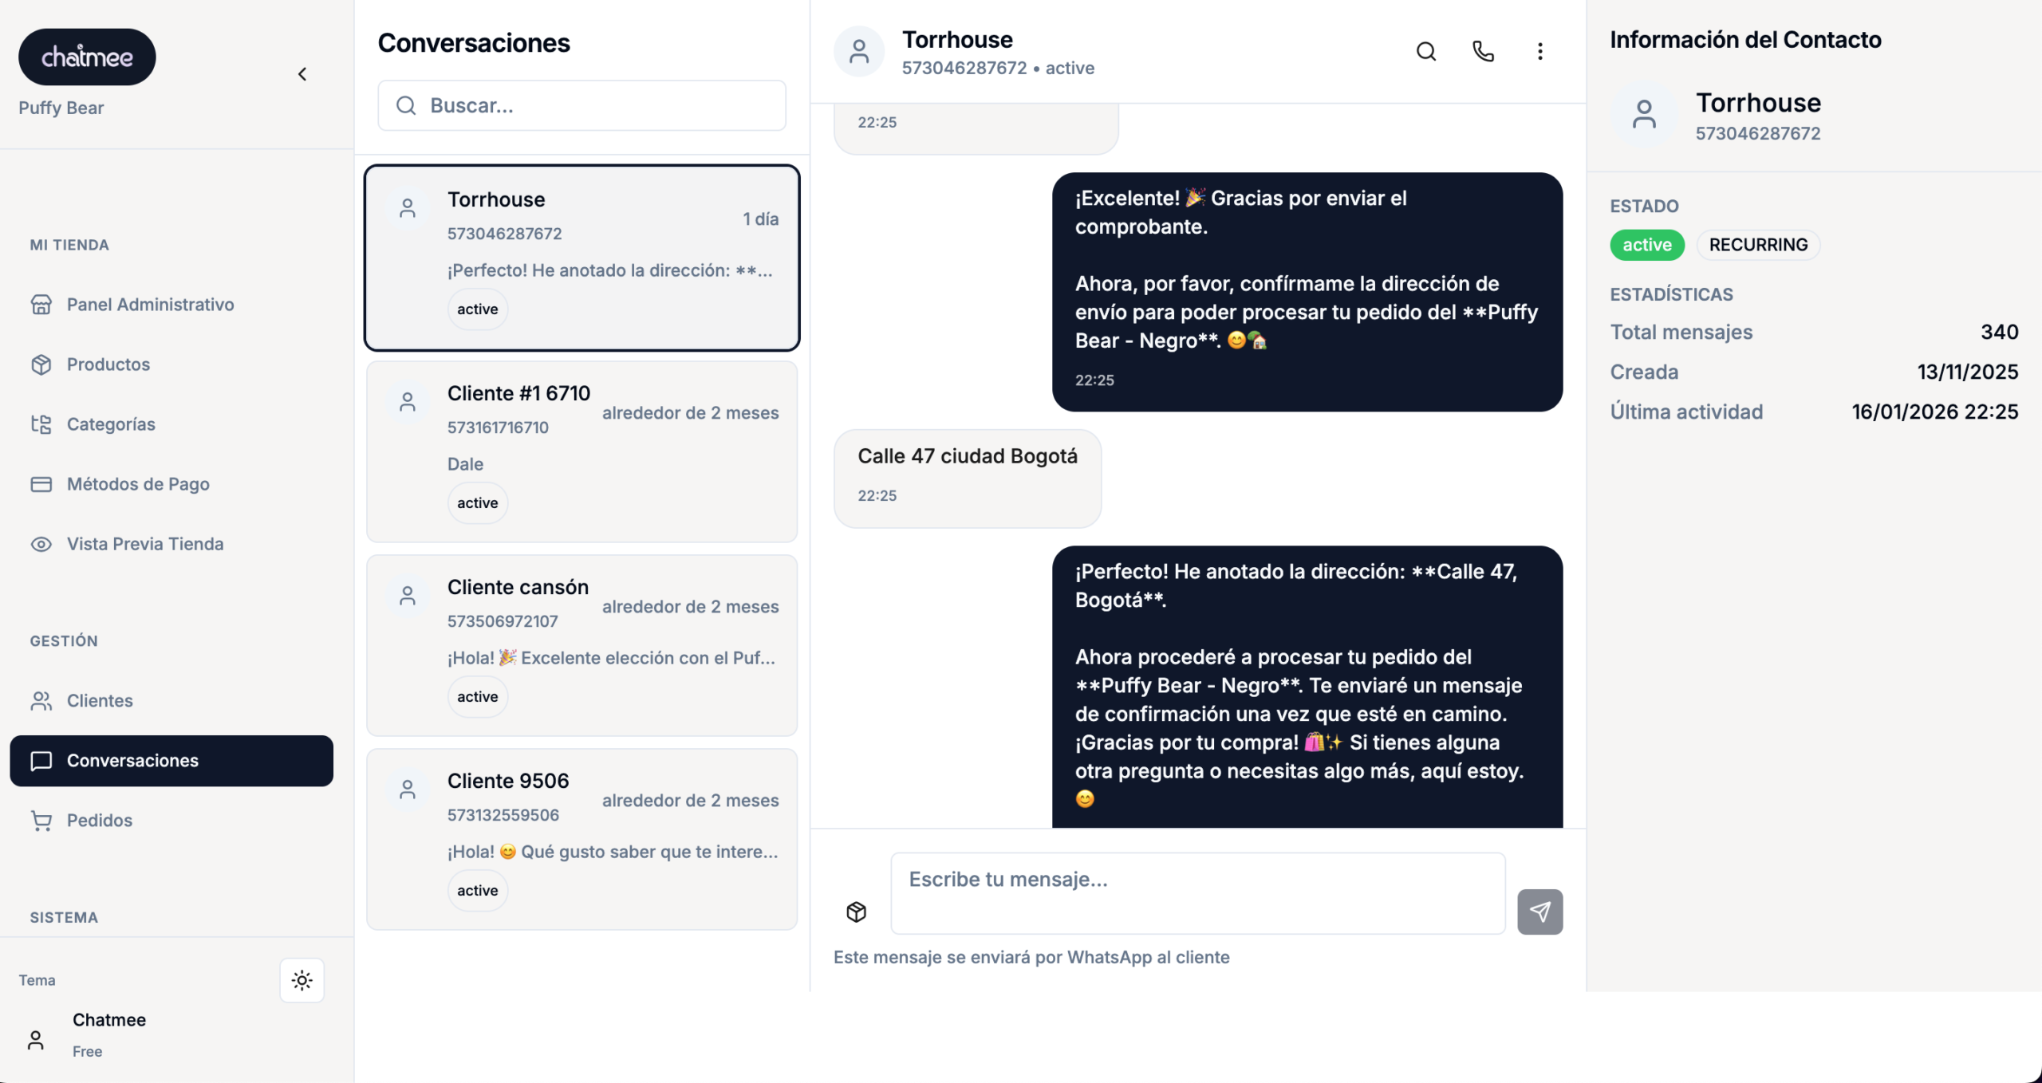This screenshot has width=2042, height=1083.
Task: Click the send message paper plane button
Action: (1539, 912)
